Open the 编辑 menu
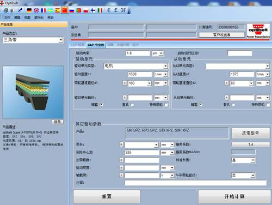 pyautogui.click(x=17, y=17)
